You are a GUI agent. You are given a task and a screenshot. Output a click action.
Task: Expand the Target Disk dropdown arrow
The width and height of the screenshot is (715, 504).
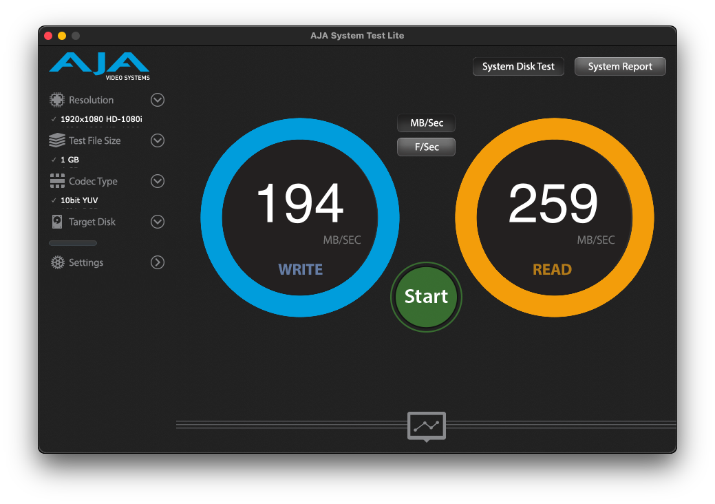(158, 222)
